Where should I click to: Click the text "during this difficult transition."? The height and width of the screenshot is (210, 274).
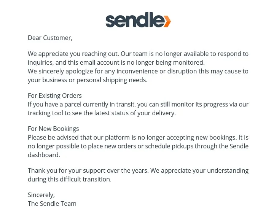(x=70, y=179)
